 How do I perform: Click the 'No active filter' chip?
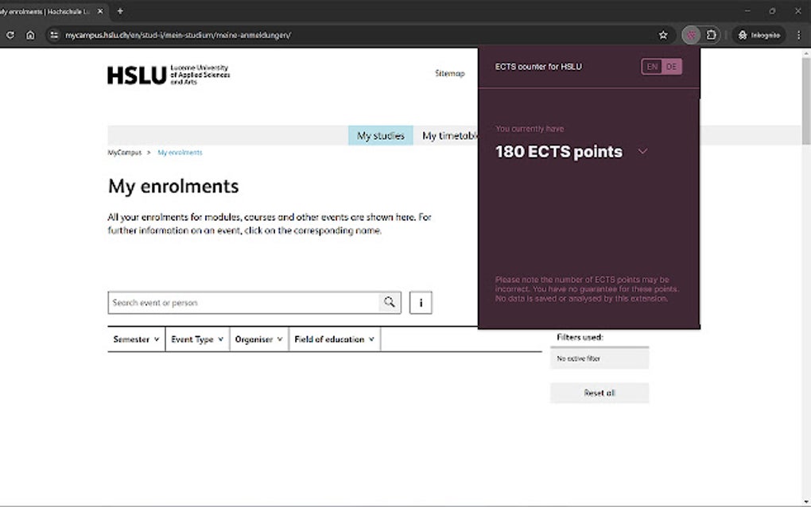(599, 358)
